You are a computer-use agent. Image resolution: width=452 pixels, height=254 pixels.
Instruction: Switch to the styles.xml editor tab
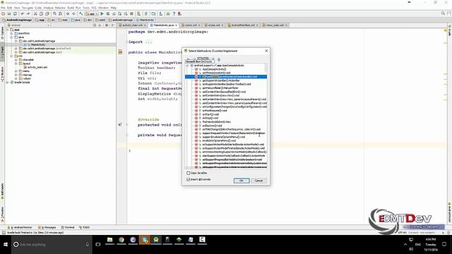click(214, 25)
